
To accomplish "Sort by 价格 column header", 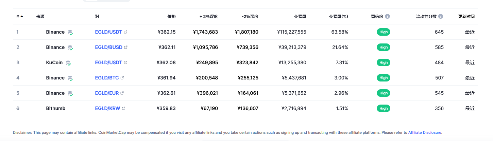I will click(x=171, y=16).
